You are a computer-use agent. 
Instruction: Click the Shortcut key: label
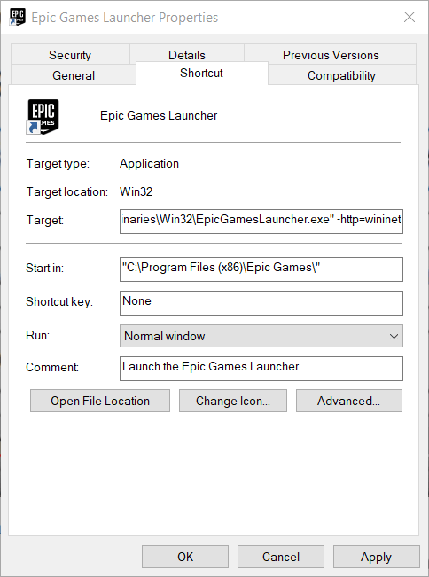click(x=59, y=301)
